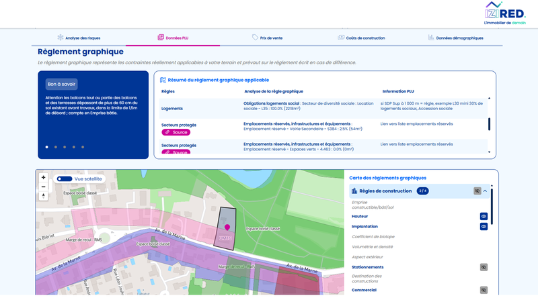
Task: Open the Analyse des risques tab
Action: tap(79, 38)
